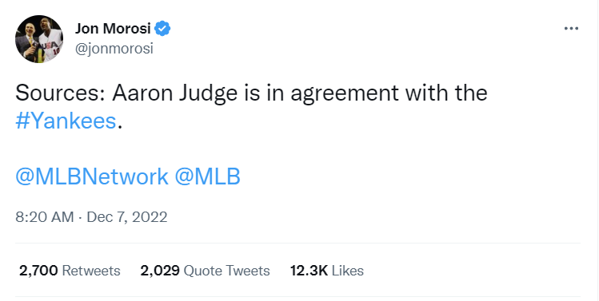View the Quote Tweets label list
Screen dimensions: 599x301
(x=226, y=271)
